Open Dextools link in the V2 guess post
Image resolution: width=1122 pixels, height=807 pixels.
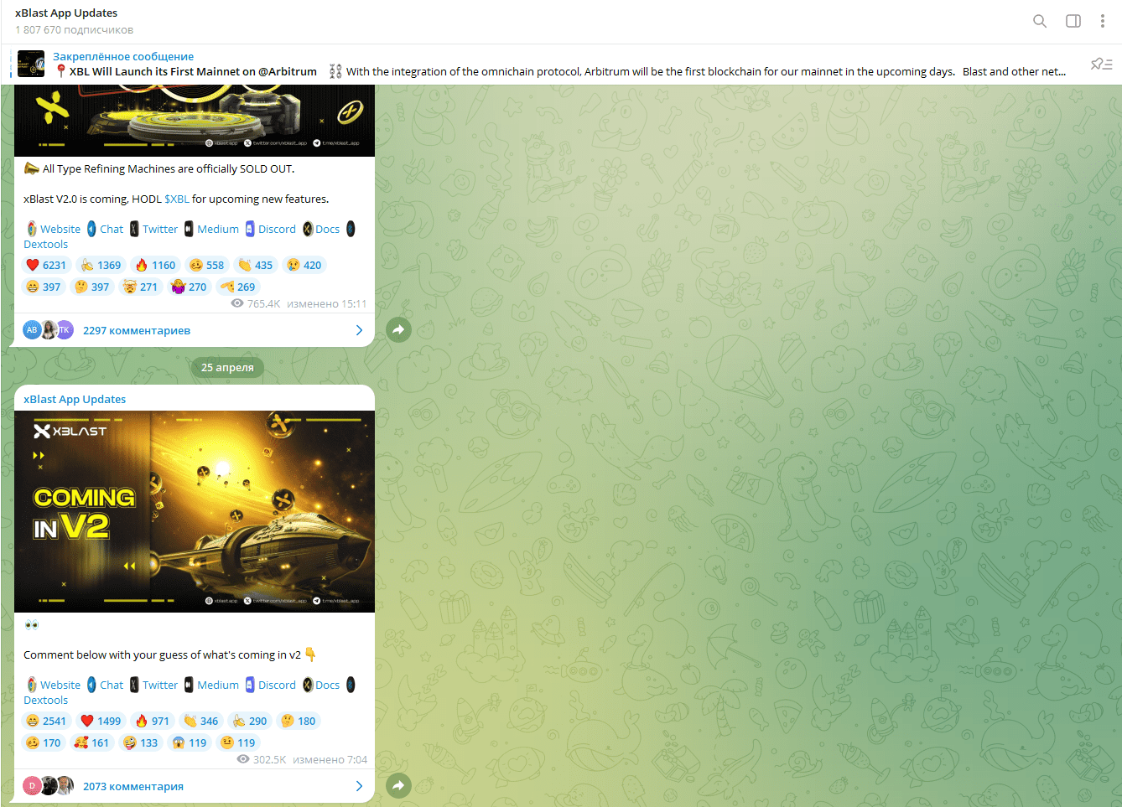pos(45,700)
